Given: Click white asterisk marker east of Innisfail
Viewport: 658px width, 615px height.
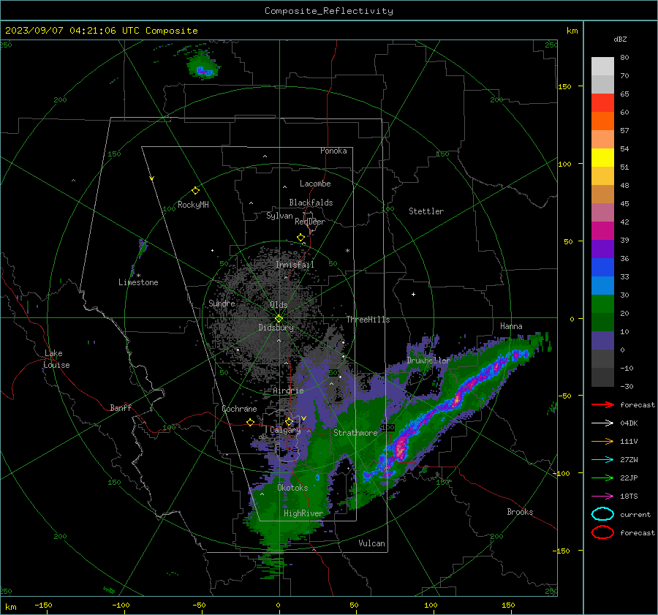Looking at the screenshot, I should [347, 251].
